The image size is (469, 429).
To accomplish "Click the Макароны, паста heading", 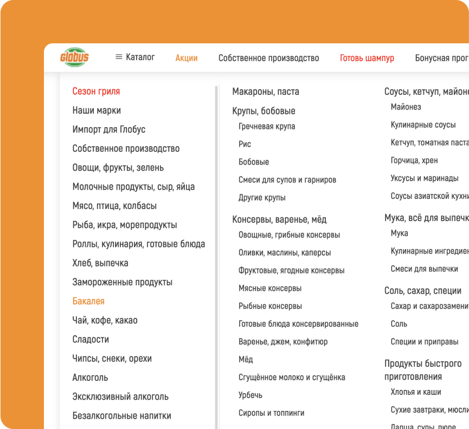I will pos(265,92).
